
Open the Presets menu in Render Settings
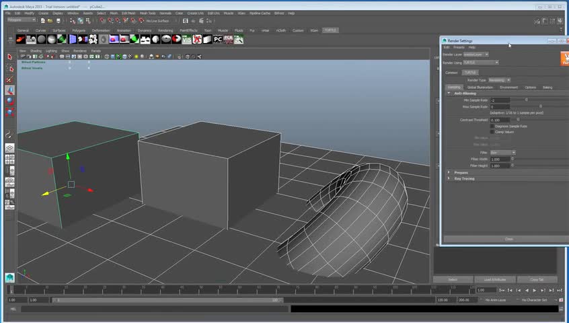tap(459, 48)
